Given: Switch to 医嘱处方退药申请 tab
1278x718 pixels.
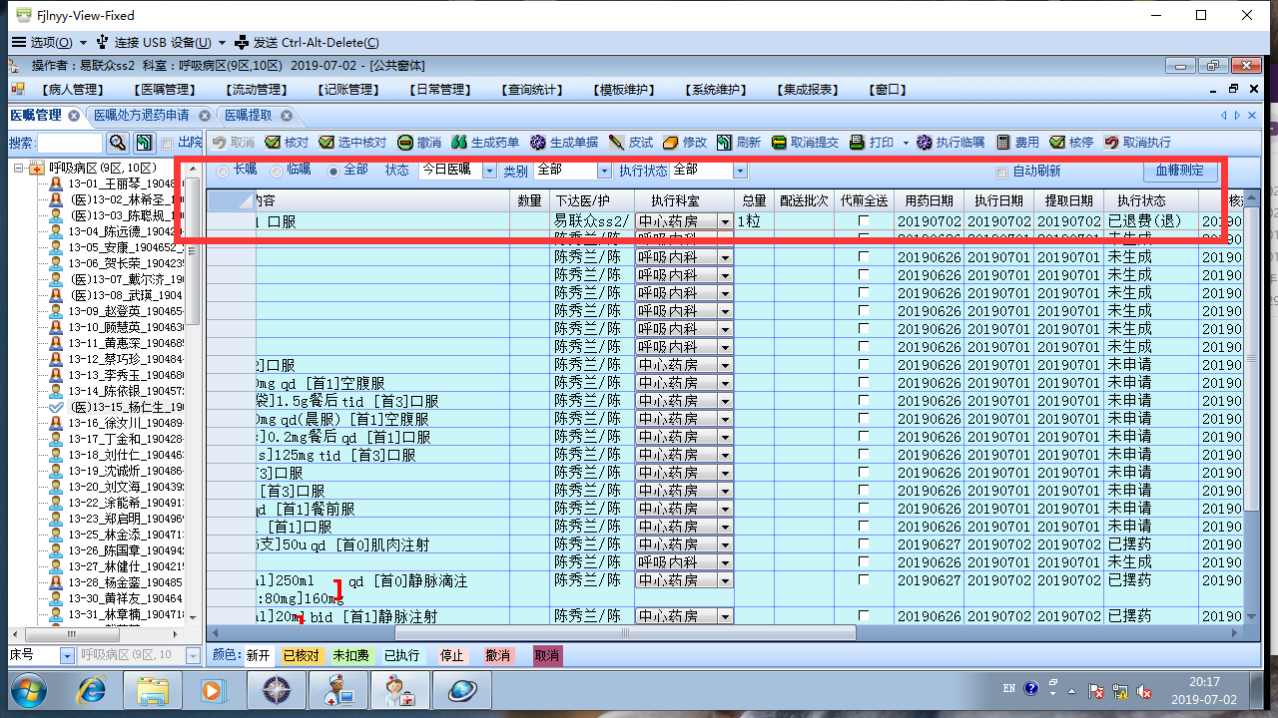Looking at the screenshot, I should click(141, 116).
